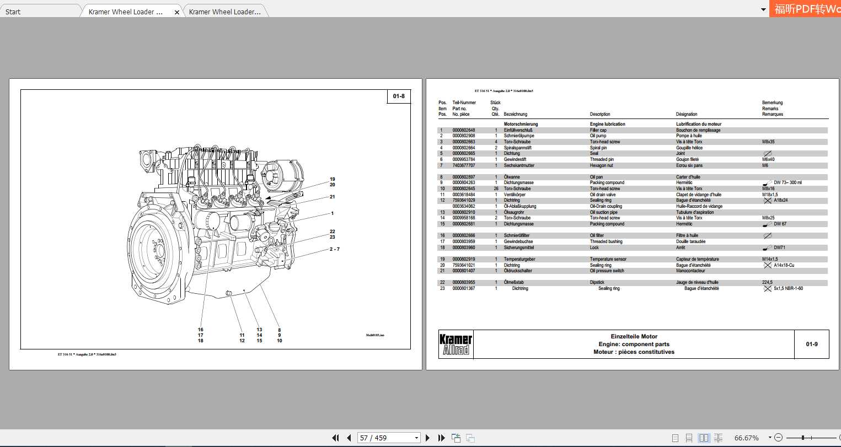This screenshot has width=841, height=447.
Task: Select the active Kramer Wheel Loader tab
Action: [x=126, y=12]
